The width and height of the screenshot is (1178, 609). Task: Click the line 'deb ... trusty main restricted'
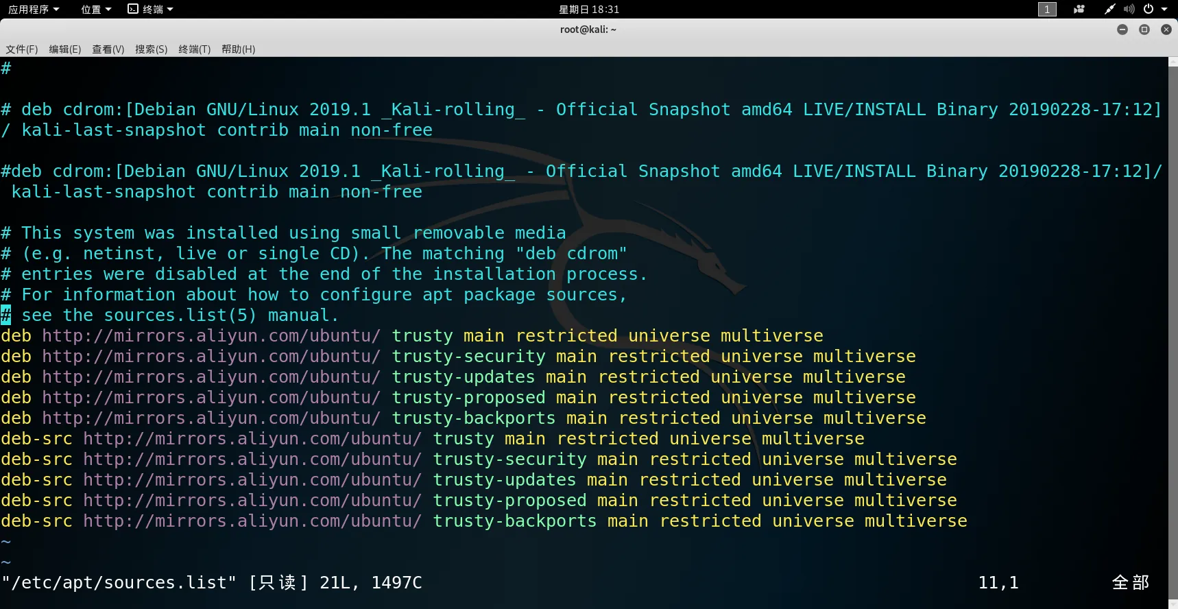412,335
